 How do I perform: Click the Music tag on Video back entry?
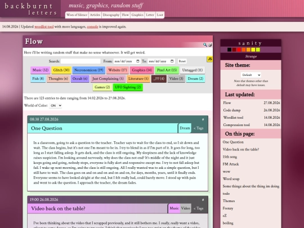pos(174,208)
